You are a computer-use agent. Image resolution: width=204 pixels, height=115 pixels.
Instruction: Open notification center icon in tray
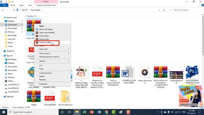[199, 112]
